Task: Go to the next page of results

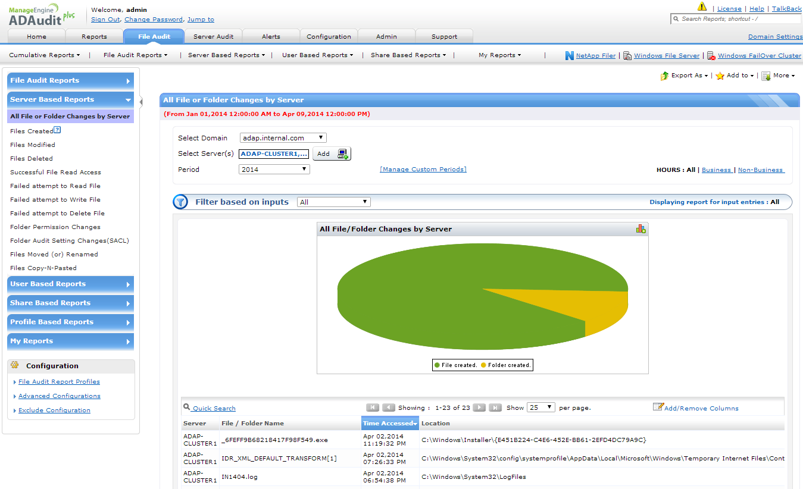Action: click(479, 407)
